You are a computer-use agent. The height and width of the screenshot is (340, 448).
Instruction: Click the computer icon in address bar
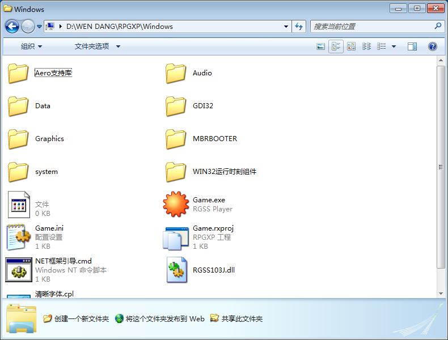tap(50, 27)
